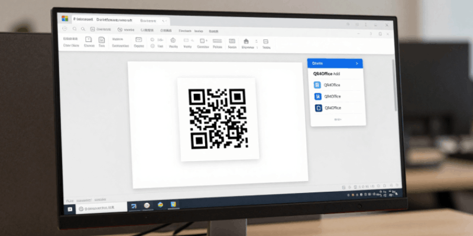This screenshot has width=473, height=236.
Task: Open the round white taskbar app icon
Action: point(147,205)
